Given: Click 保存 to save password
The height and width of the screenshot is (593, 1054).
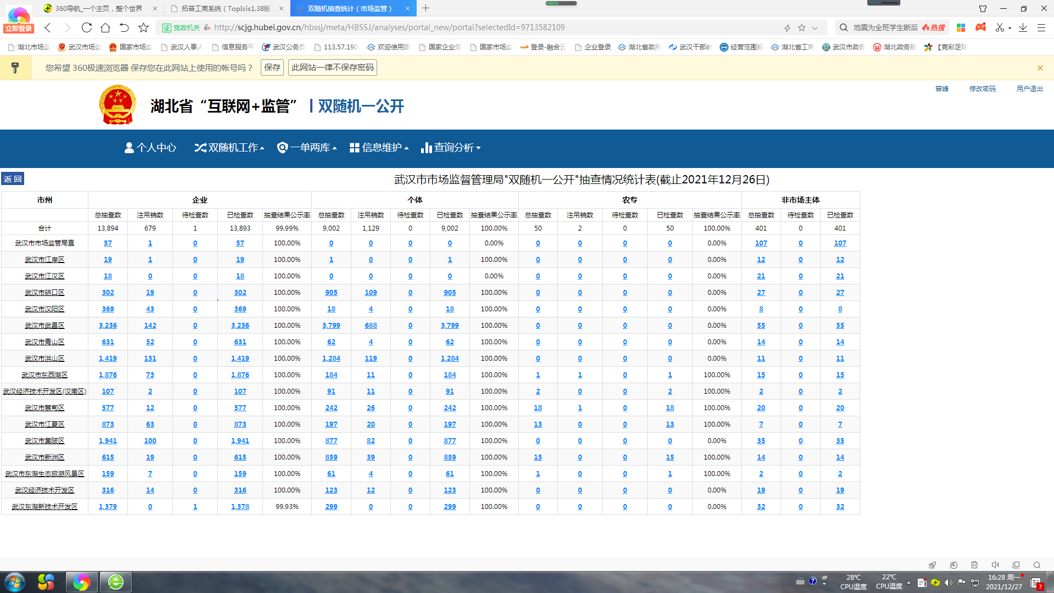Looking at the screenshot, I should tap(272, 68).
